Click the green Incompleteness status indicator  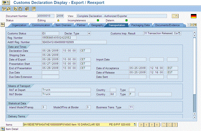coord(98,20)
